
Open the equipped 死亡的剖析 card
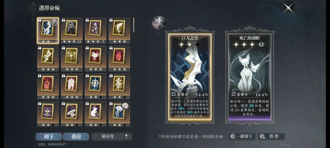pos(250,77)
